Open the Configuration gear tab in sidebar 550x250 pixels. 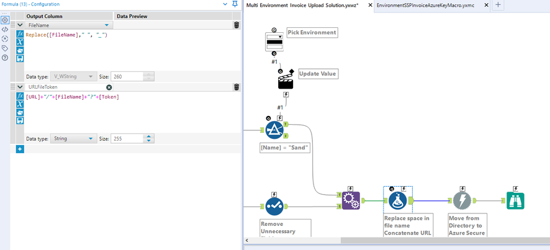pos(5,20)
